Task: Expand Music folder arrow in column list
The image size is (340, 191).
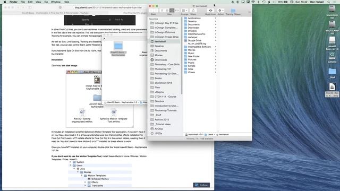Action: point(216,53)
